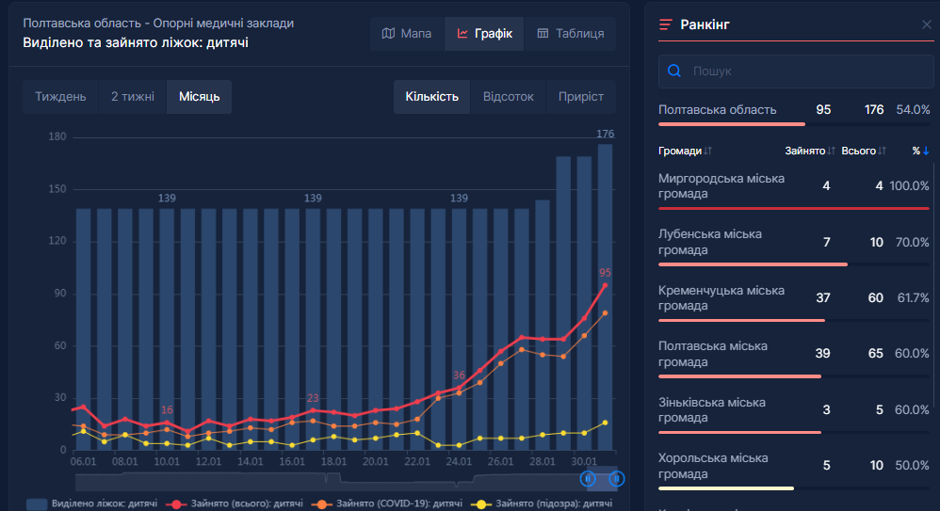The image size is (940, 511).
Task: Click left handle of timeline range slider
Action: pyautogui.click(x=589, y=479)
